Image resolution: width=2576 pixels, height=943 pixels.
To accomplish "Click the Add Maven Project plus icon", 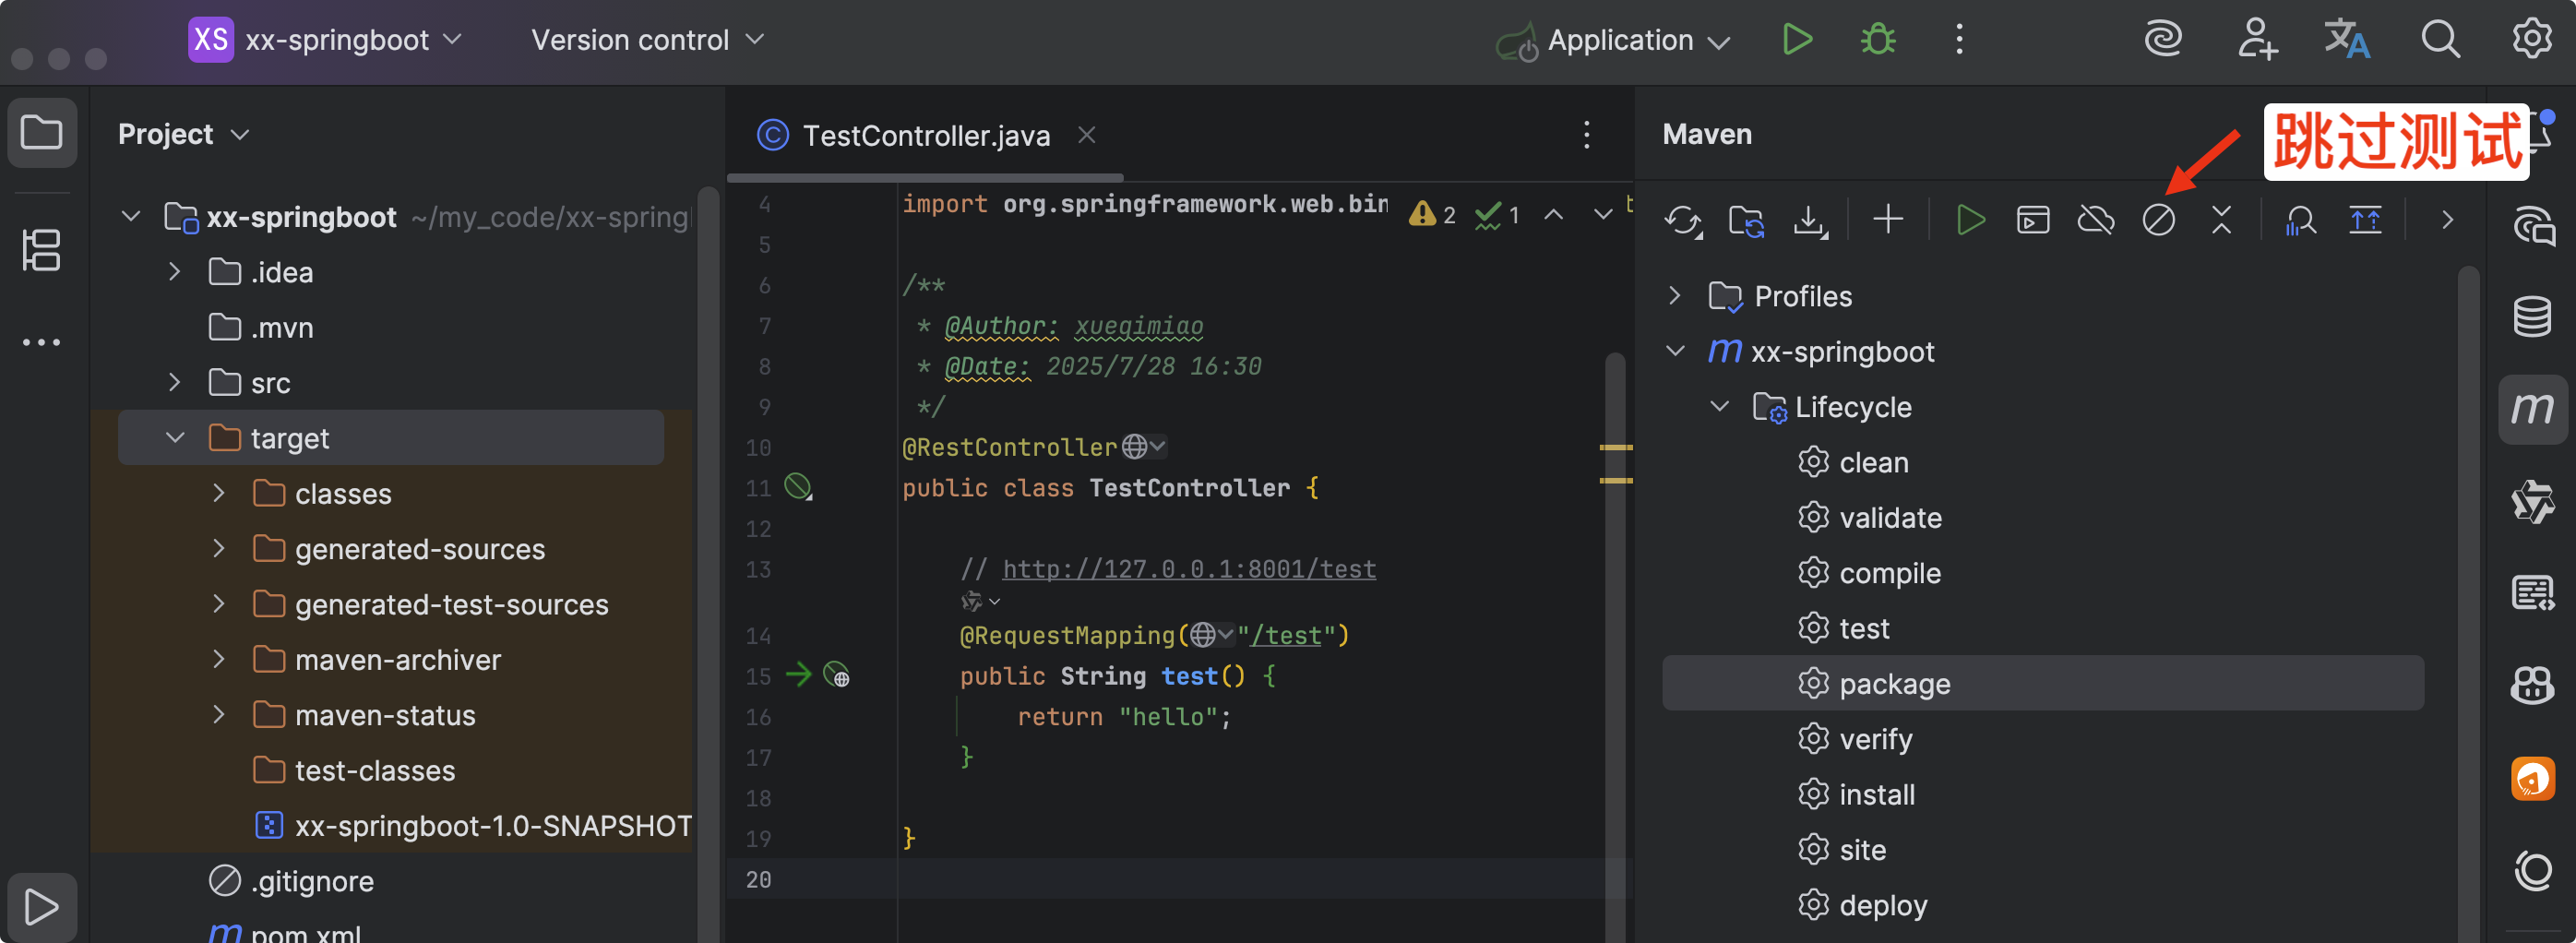I will (1888, 220).
